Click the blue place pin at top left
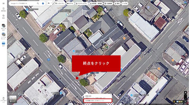The image size is (189, 105). 27,10
